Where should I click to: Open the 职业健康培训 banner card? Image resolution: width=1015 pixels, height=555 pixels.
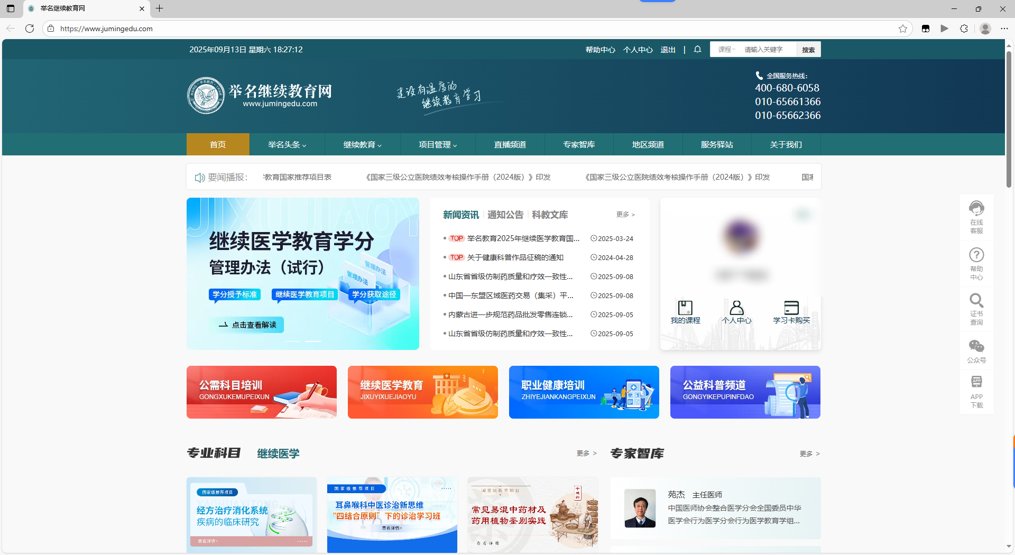click(x=584, y=392)
